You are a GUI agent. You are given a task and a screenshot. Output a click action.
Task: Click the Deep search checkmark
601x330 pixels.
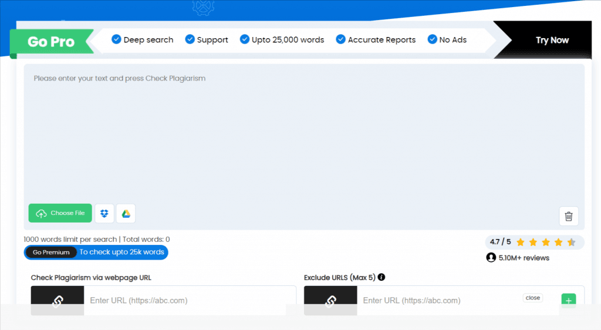click(116, 39)
